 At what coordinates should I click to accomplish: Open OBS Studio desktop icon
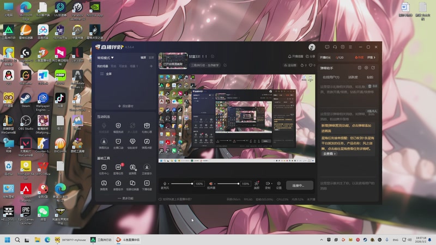(26, 123)
